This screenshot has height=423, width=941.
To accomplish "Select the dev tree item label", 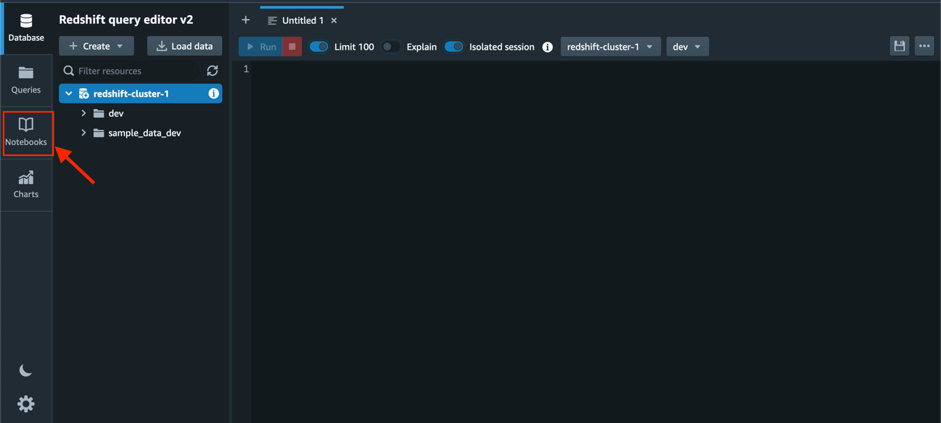I will 116,113.
